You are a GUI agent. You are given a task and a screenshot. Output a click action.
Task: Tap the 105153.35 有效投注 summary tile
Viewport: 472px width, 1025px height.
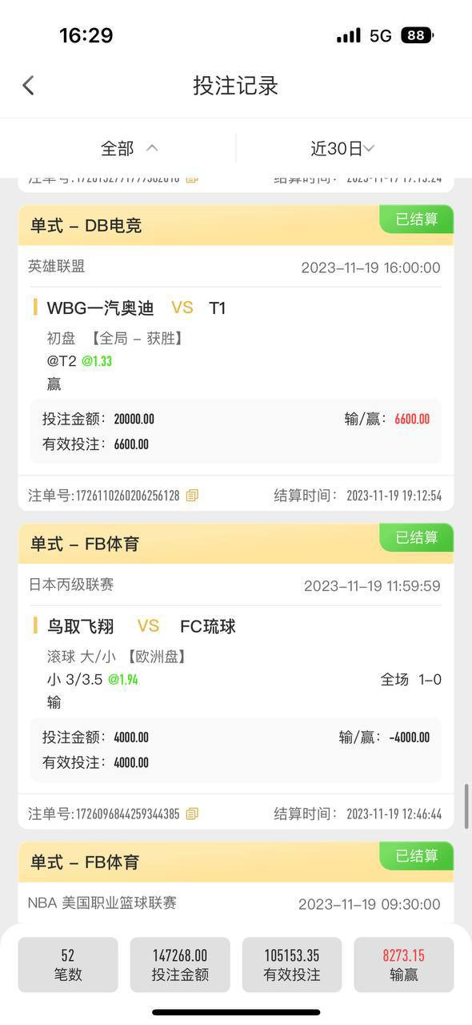[292, 965]
